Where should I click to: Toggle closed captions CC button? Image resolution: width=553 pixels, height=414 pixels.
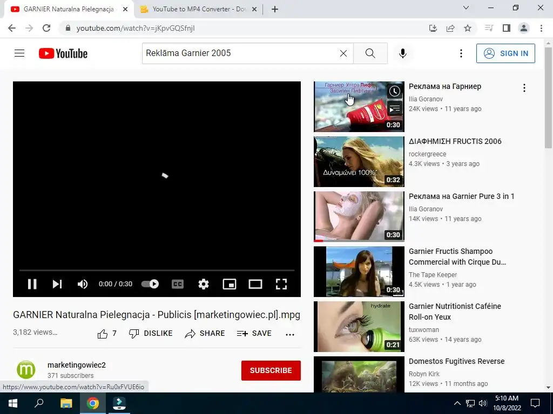pyautogui.click(x=178, y=284)
